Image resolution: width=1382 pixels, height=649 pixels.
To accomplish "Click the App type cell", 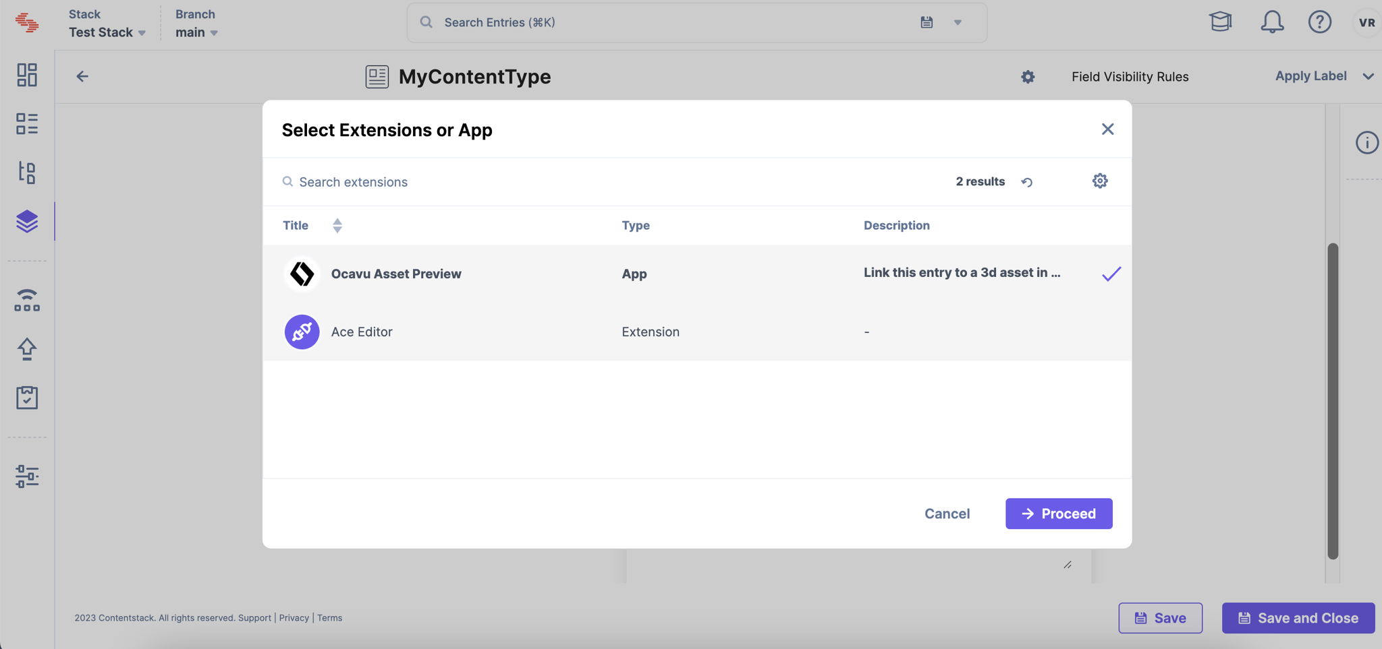I will point(634,274).
